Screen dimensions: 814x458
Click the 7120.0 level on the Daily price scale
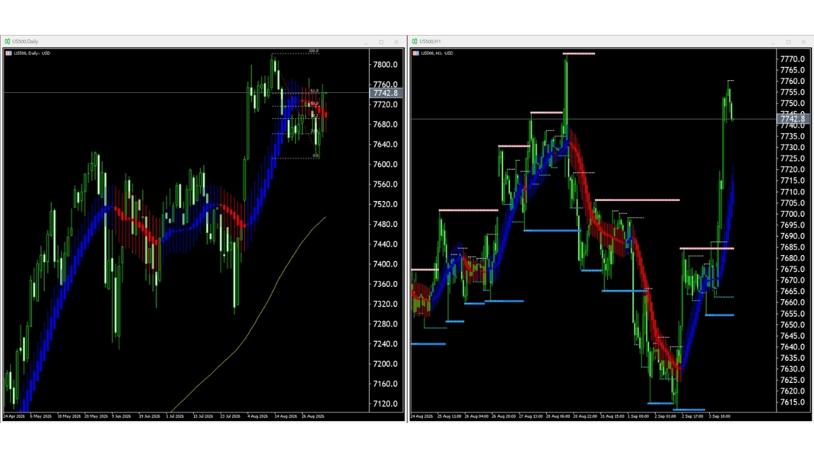[385, 404]
